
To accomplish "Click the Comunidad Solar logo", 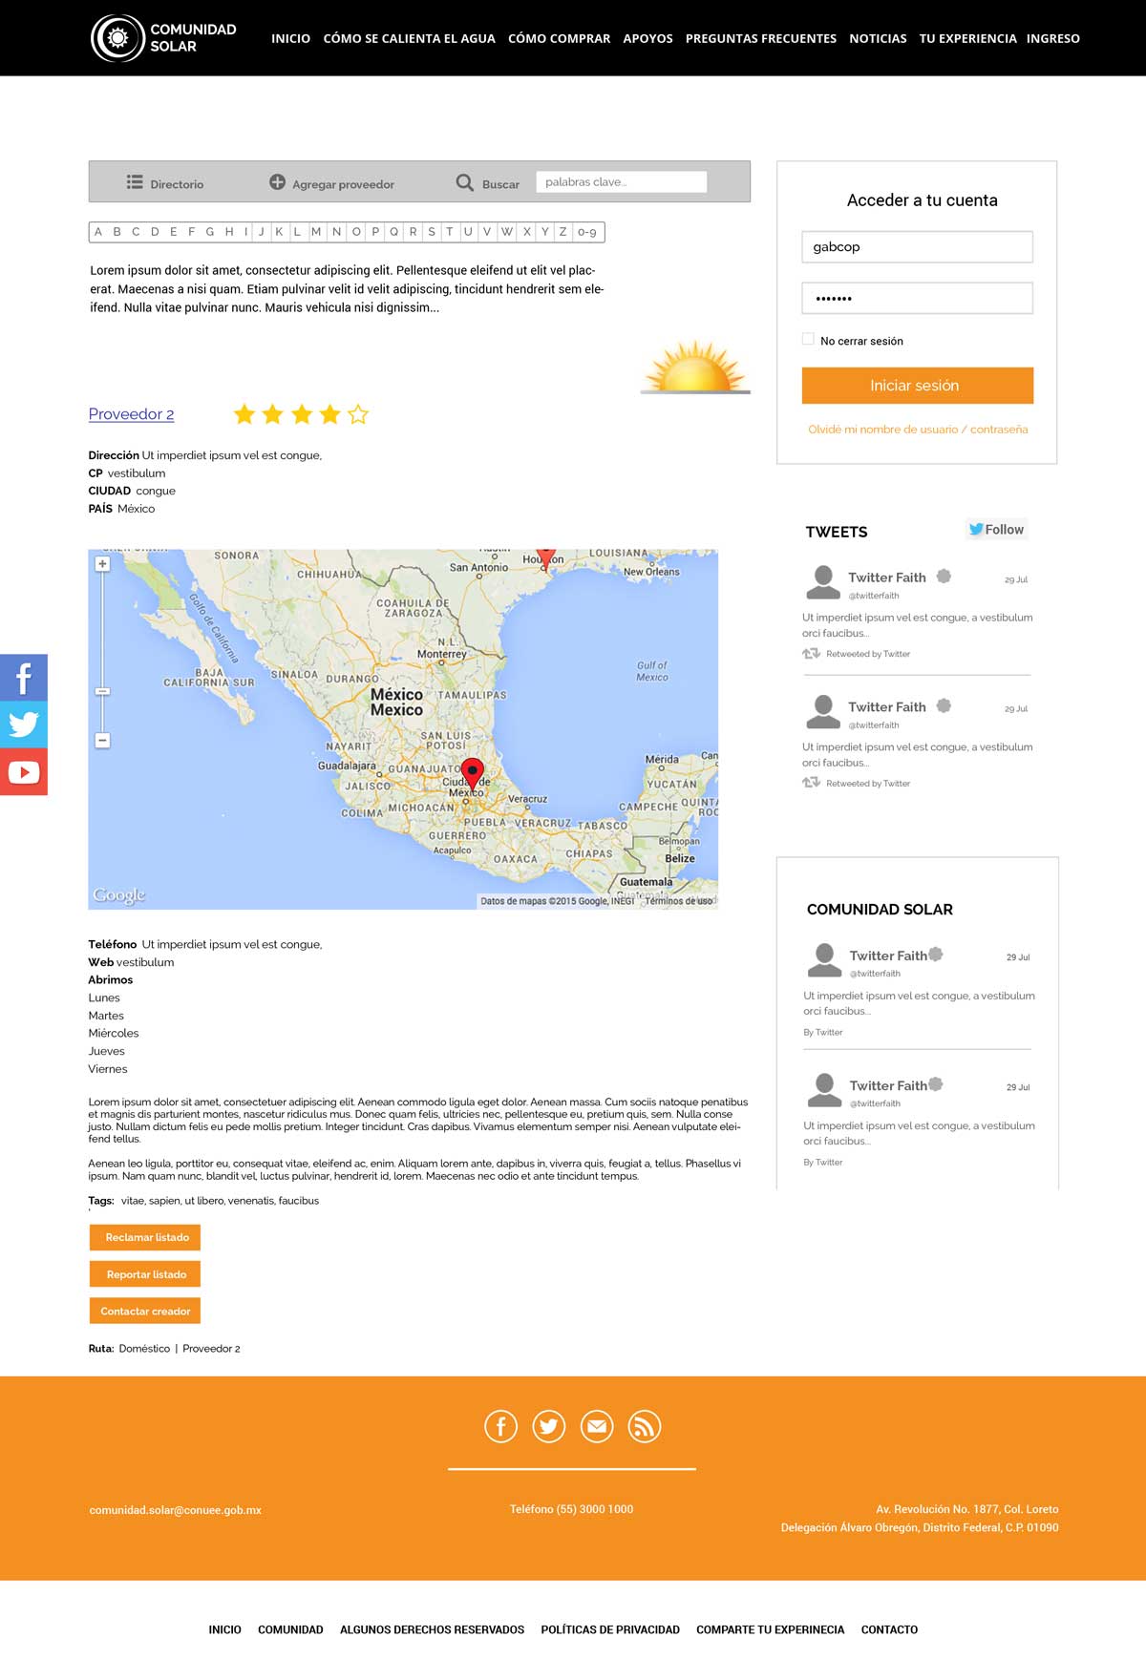I will [163, 38].
